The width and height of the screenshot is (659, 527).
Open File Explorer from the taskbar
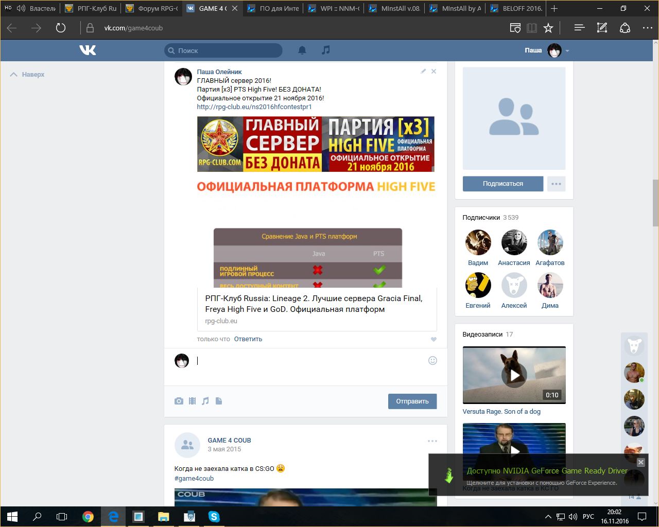point(163,517)
